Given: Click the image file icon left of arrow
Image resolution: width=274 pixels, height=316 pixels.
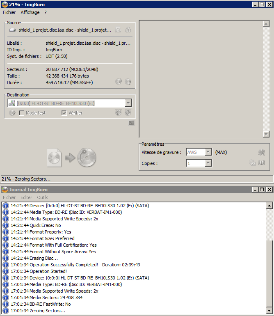Looking at the screenshot, I should coord(54,158).
